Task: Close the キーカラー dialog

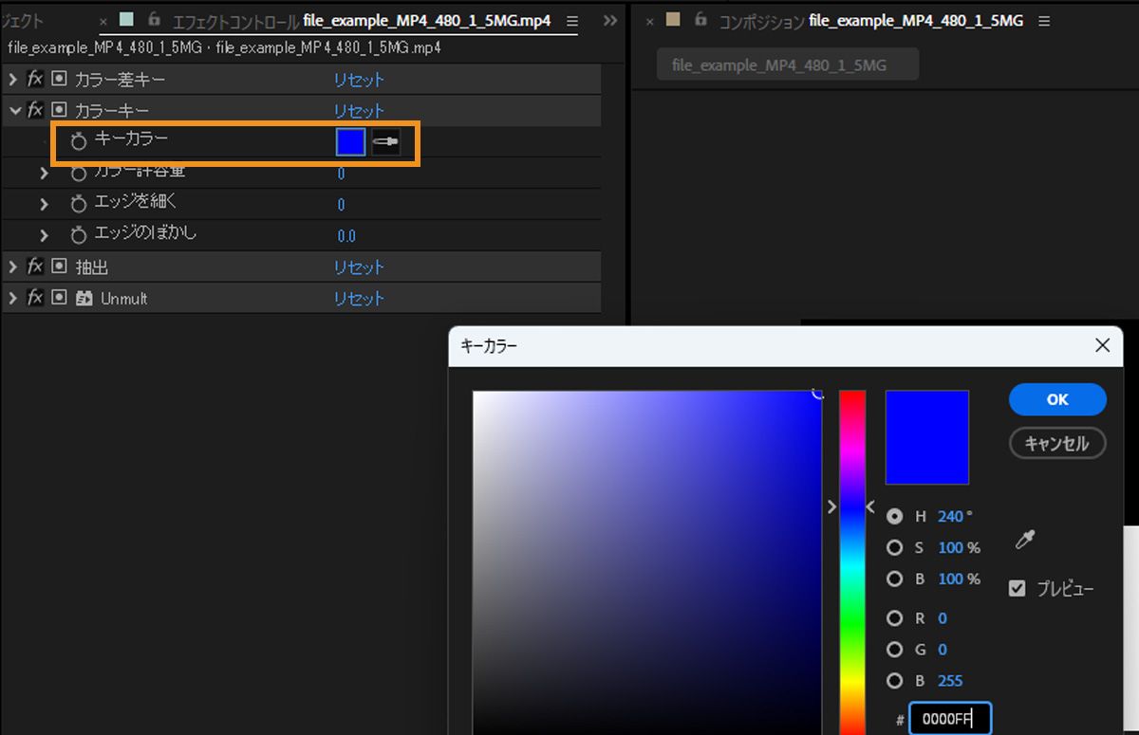Action: pyautogui.click(x=1102, y=346)
